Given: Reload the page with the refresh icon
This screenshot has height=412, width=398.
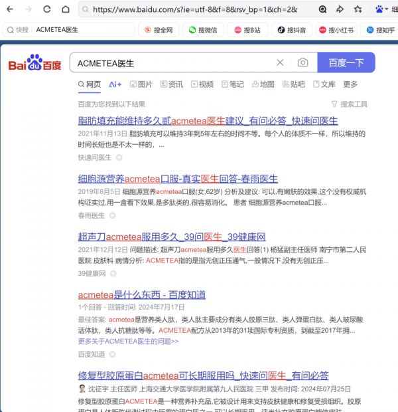Looking at the screenshot, I should 46,9.
